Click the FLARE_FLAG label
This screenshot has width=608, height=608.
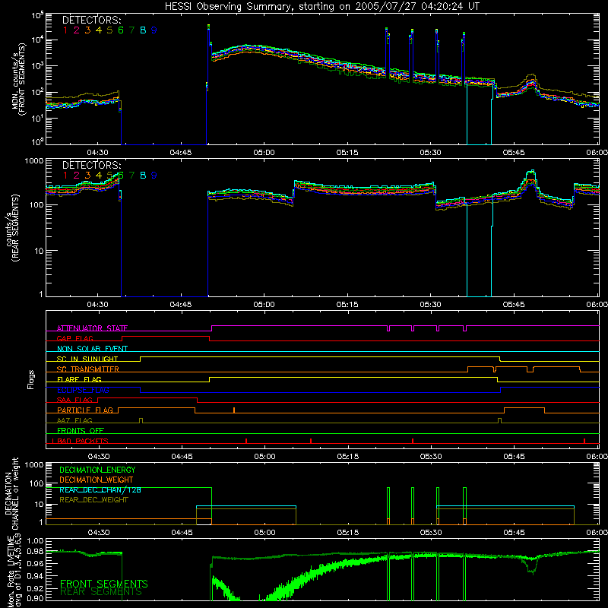coord(79,379)
